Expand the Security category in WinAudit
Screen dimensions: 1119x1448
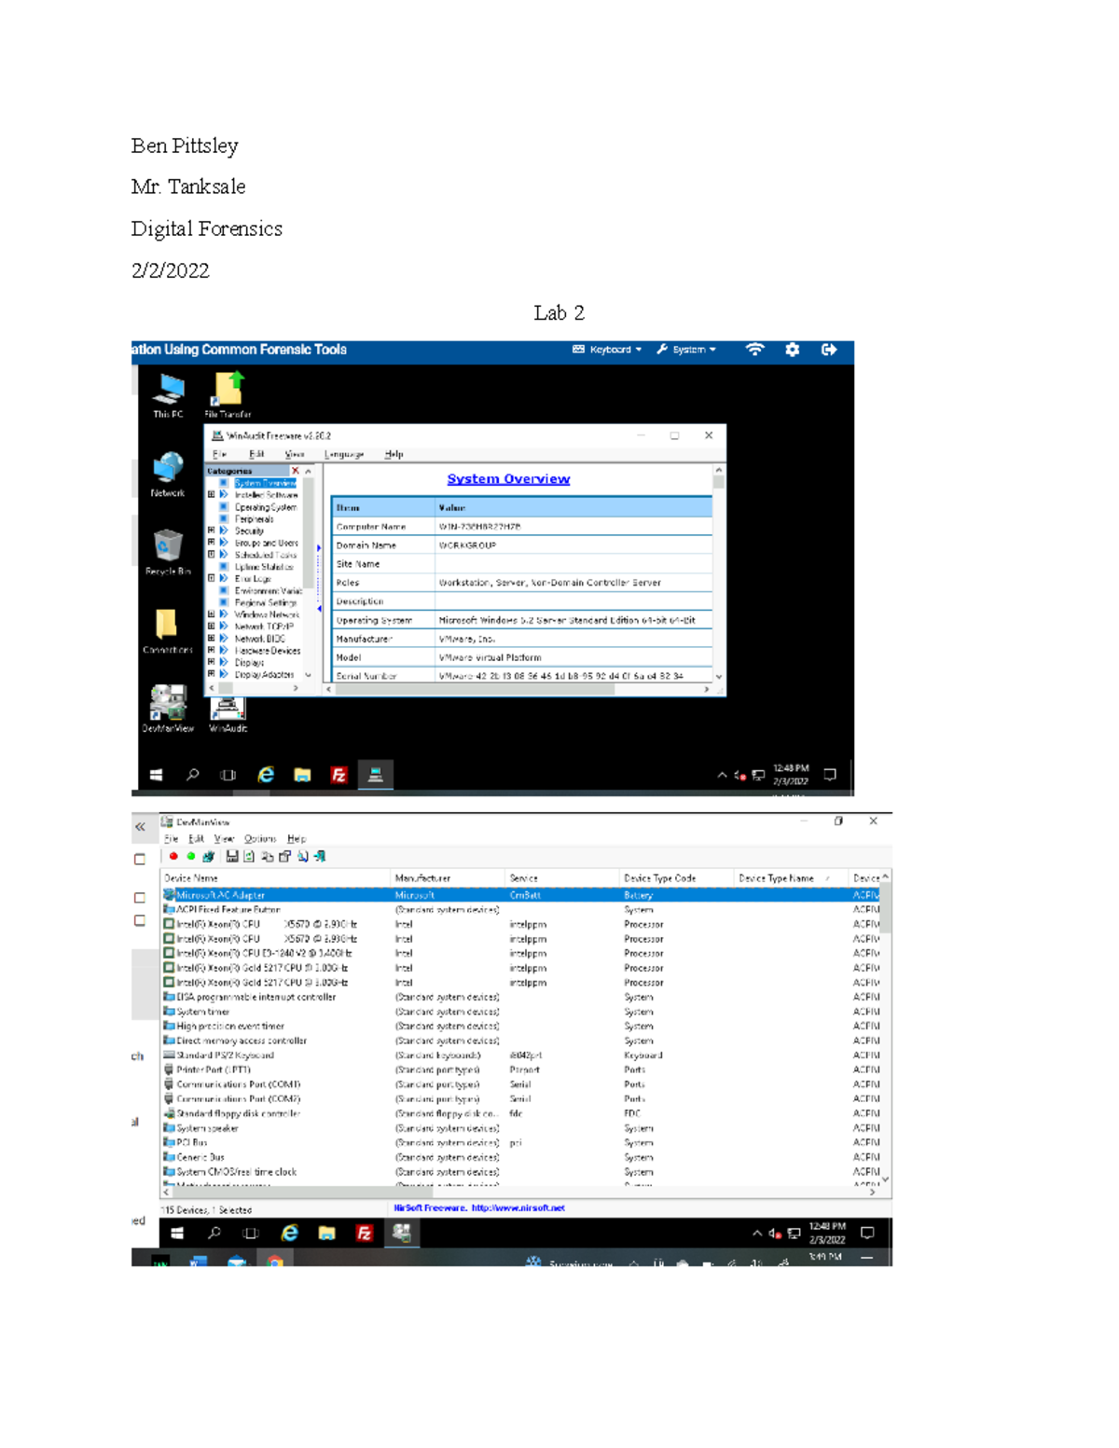pos(211,530)
